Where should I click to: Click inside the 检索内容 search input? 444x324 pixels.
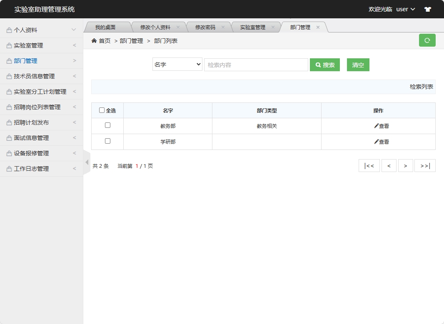point(256,65)
